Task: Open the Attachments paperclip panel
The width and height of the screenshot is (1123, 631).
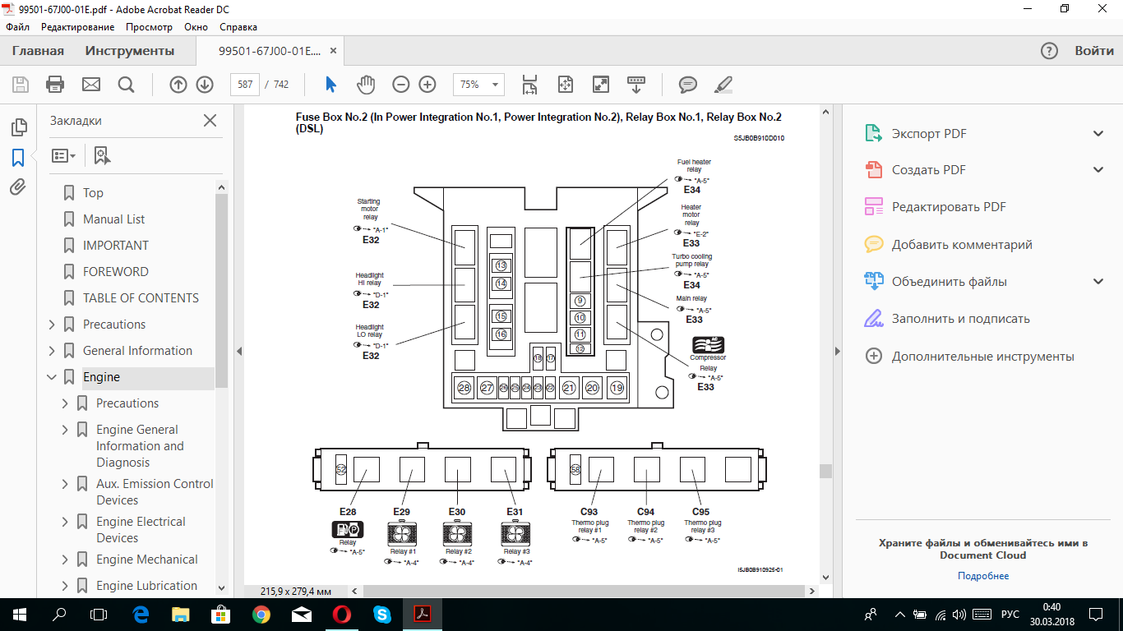Action: [18, 187]
